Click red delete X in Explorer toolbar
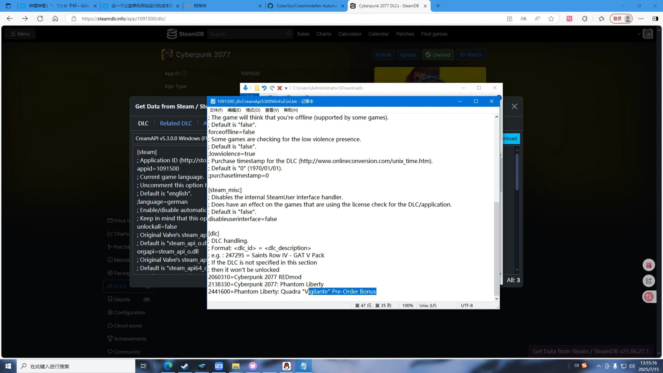 [x=279, y=88]
